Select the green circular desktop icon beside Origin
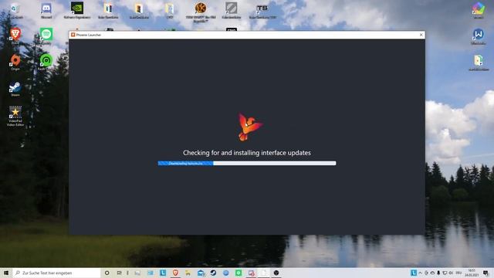The width and height of the screenshot is (494, 278). tap(46, 62)
